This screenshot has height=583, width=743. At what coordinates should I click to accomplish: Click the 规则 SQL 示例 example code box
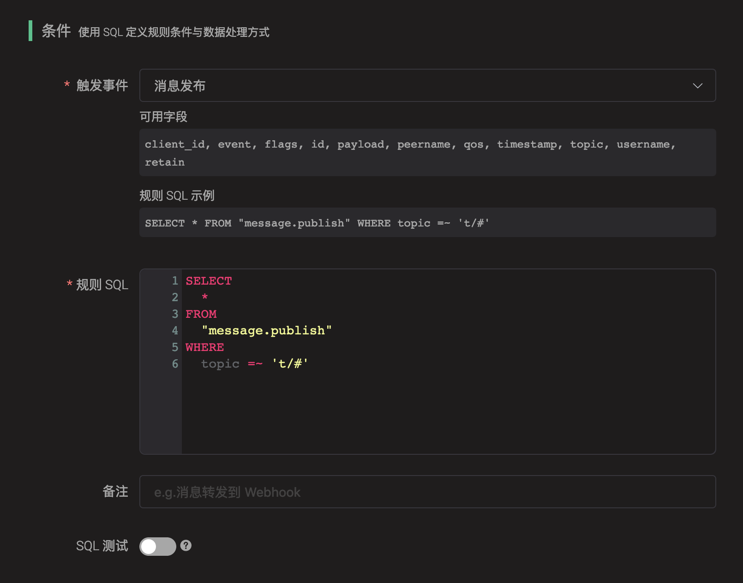427,223
